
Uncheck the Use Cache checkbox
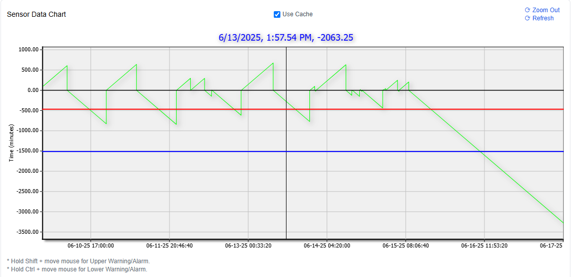pyautogui.click(x=277, y=14)
